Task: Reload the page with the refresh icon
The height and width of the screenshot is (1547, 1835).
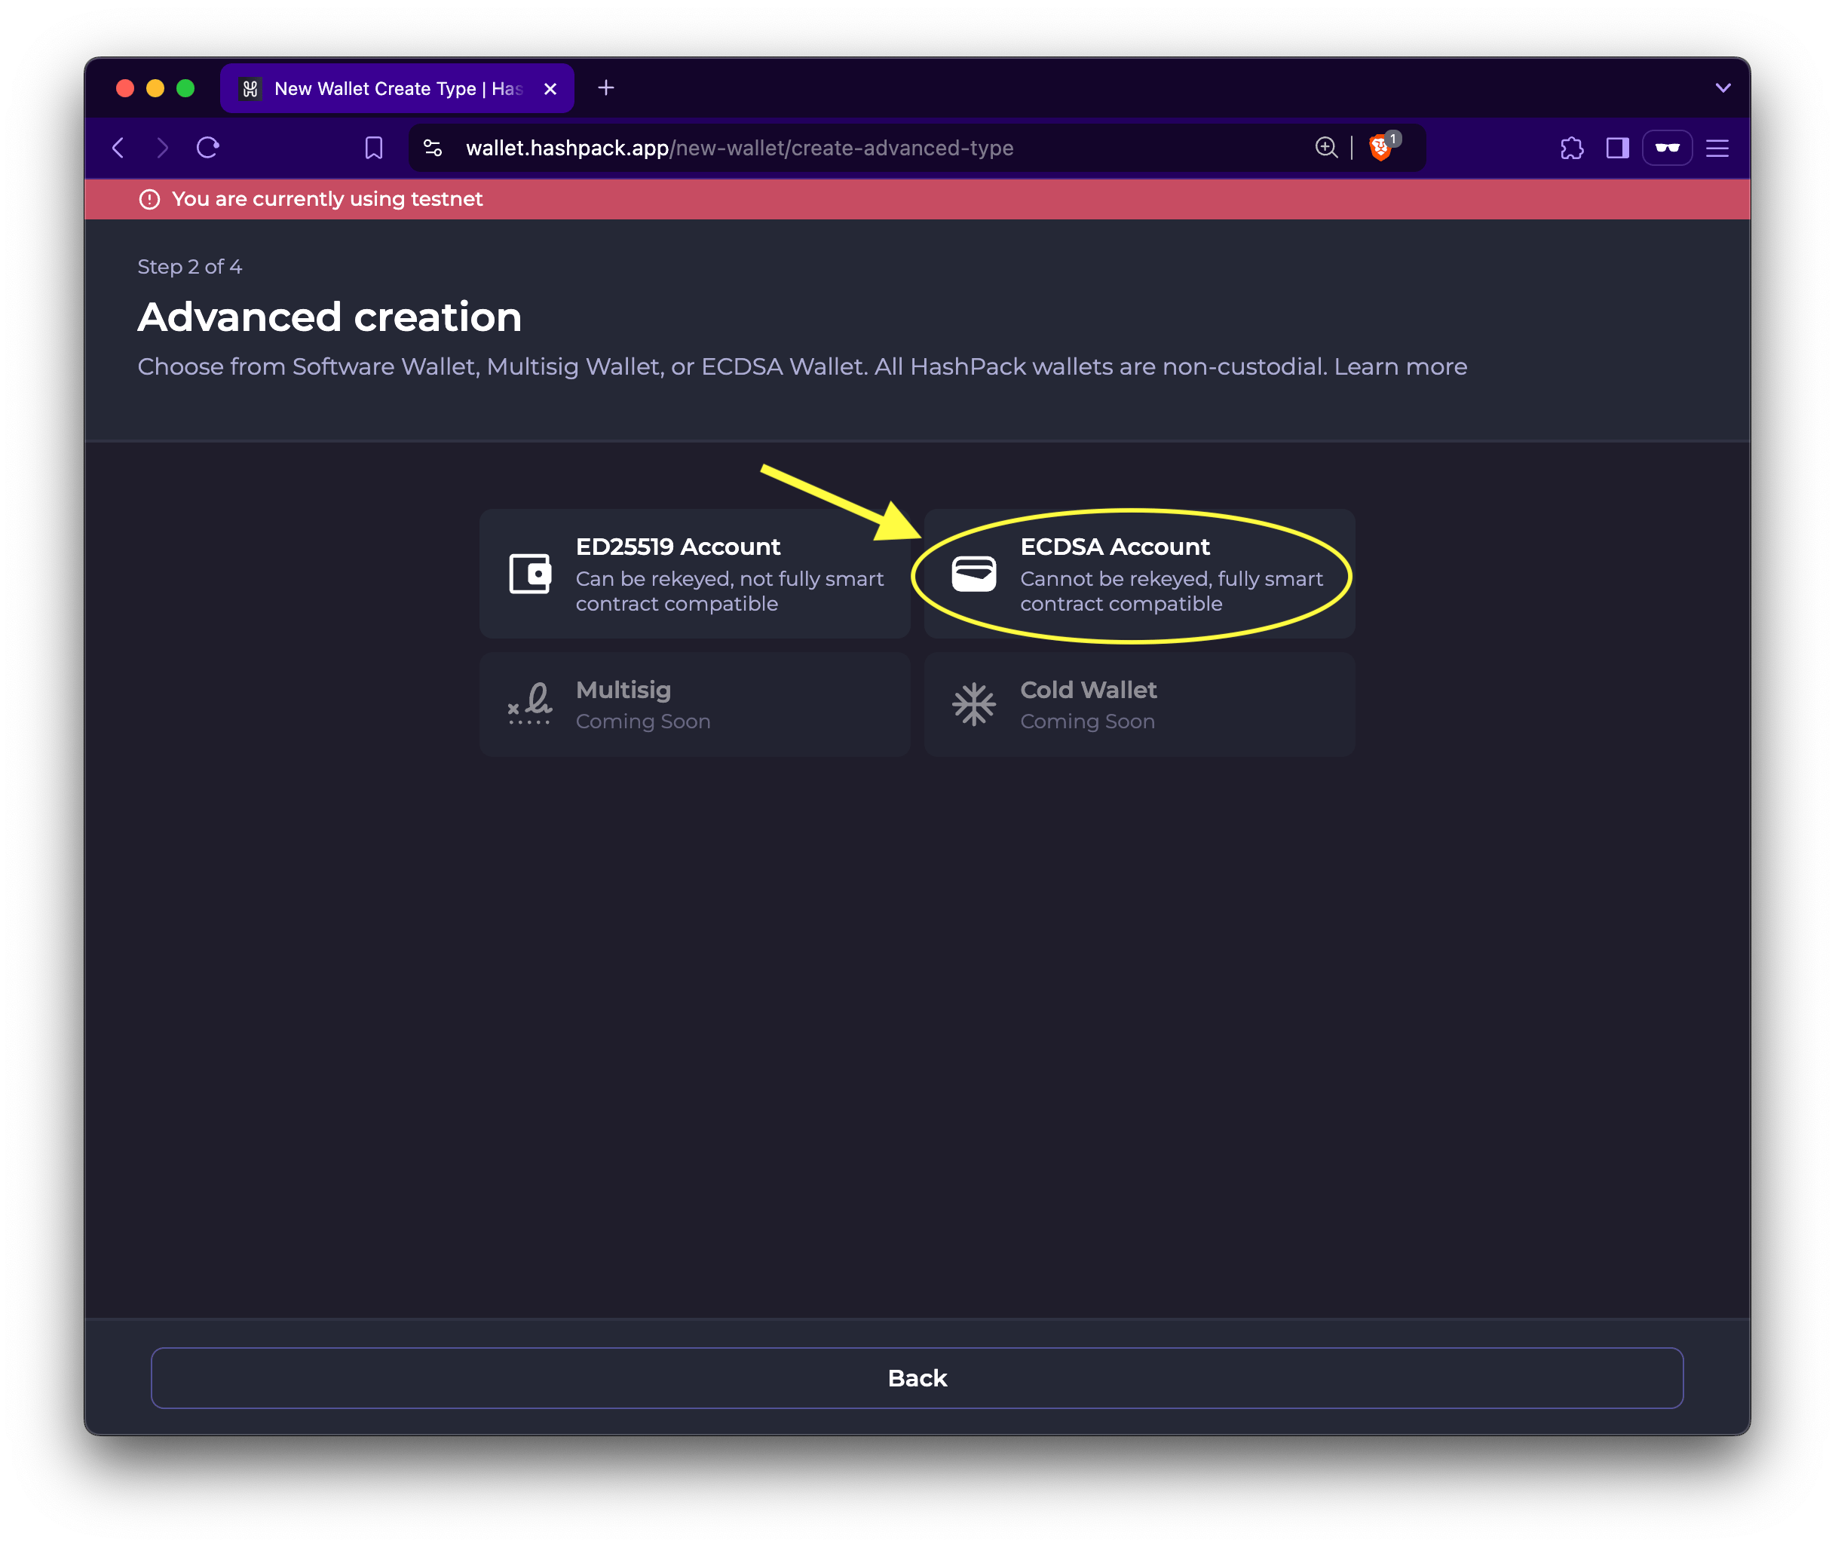Action: tap(208, 149)
